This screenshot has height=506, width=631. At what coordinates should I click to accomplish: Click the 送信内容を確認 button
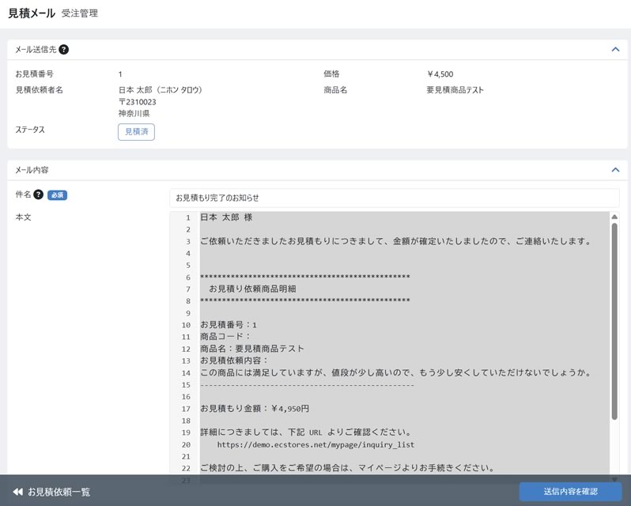(x=570, y=491)
